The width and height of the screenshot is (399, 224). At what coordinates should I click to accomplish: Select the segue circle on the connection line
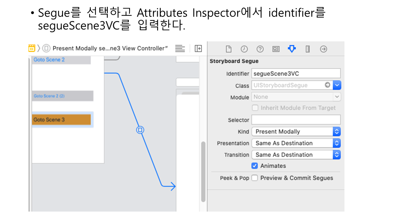point(140,130)
